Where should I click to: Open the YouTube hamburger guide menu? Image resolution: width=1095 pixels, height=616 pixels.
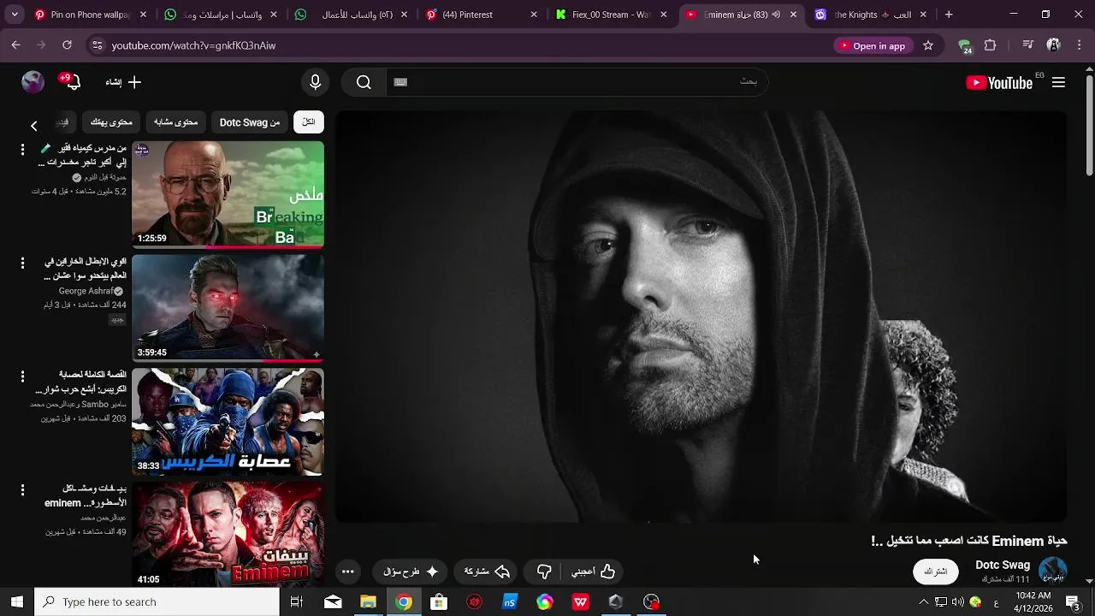(x=1058, y=83)
